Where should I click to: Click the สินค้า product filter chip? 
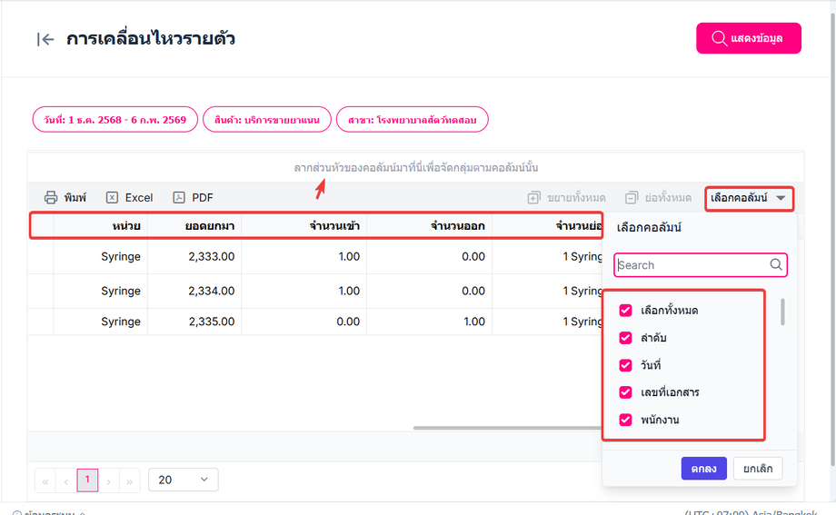click(266, 120)
